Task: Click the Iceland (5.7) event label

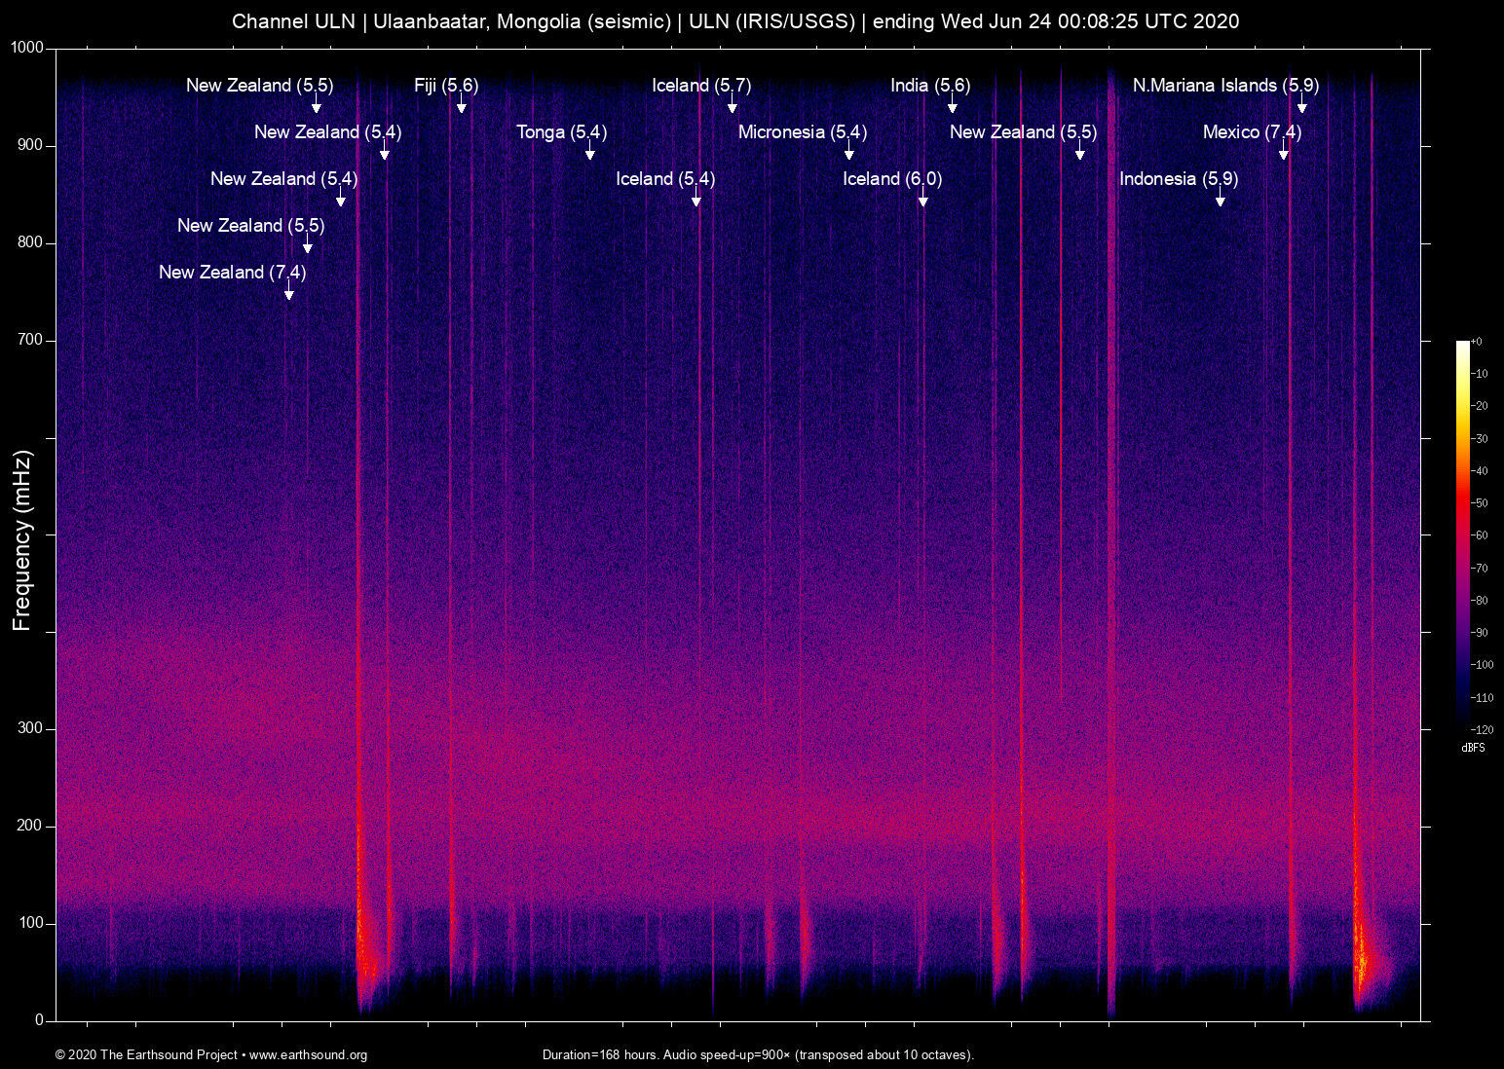Action: pos(700,86)
